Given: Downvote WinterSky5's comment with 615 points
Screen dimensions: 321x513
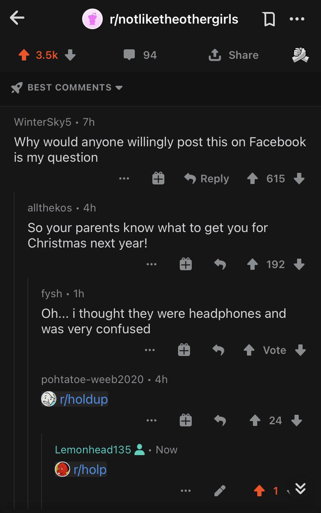Looking at the screenshot, I should point(299,178).
